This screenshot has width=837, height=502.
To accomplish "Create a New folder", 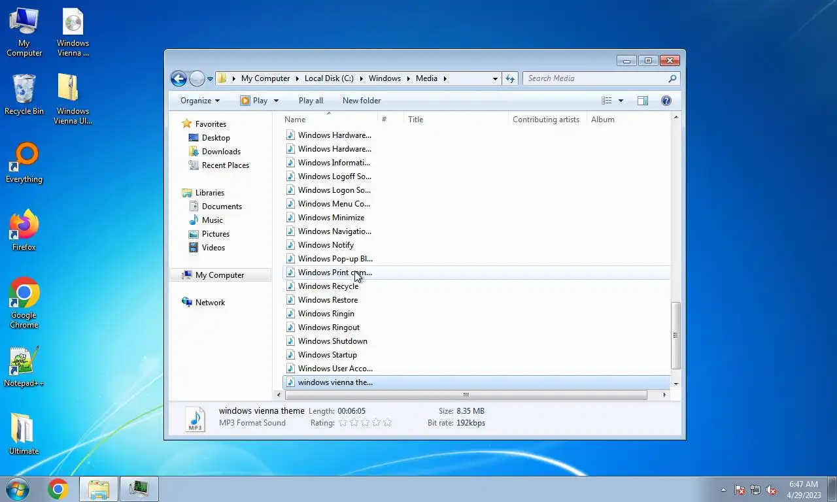I will point(362,101).
